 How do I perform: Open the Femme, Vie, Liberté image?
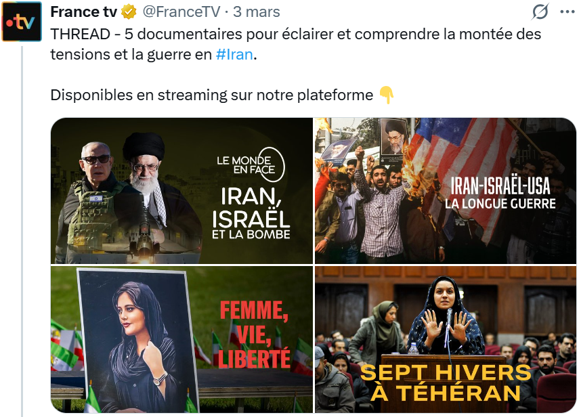tap(181, 339)
